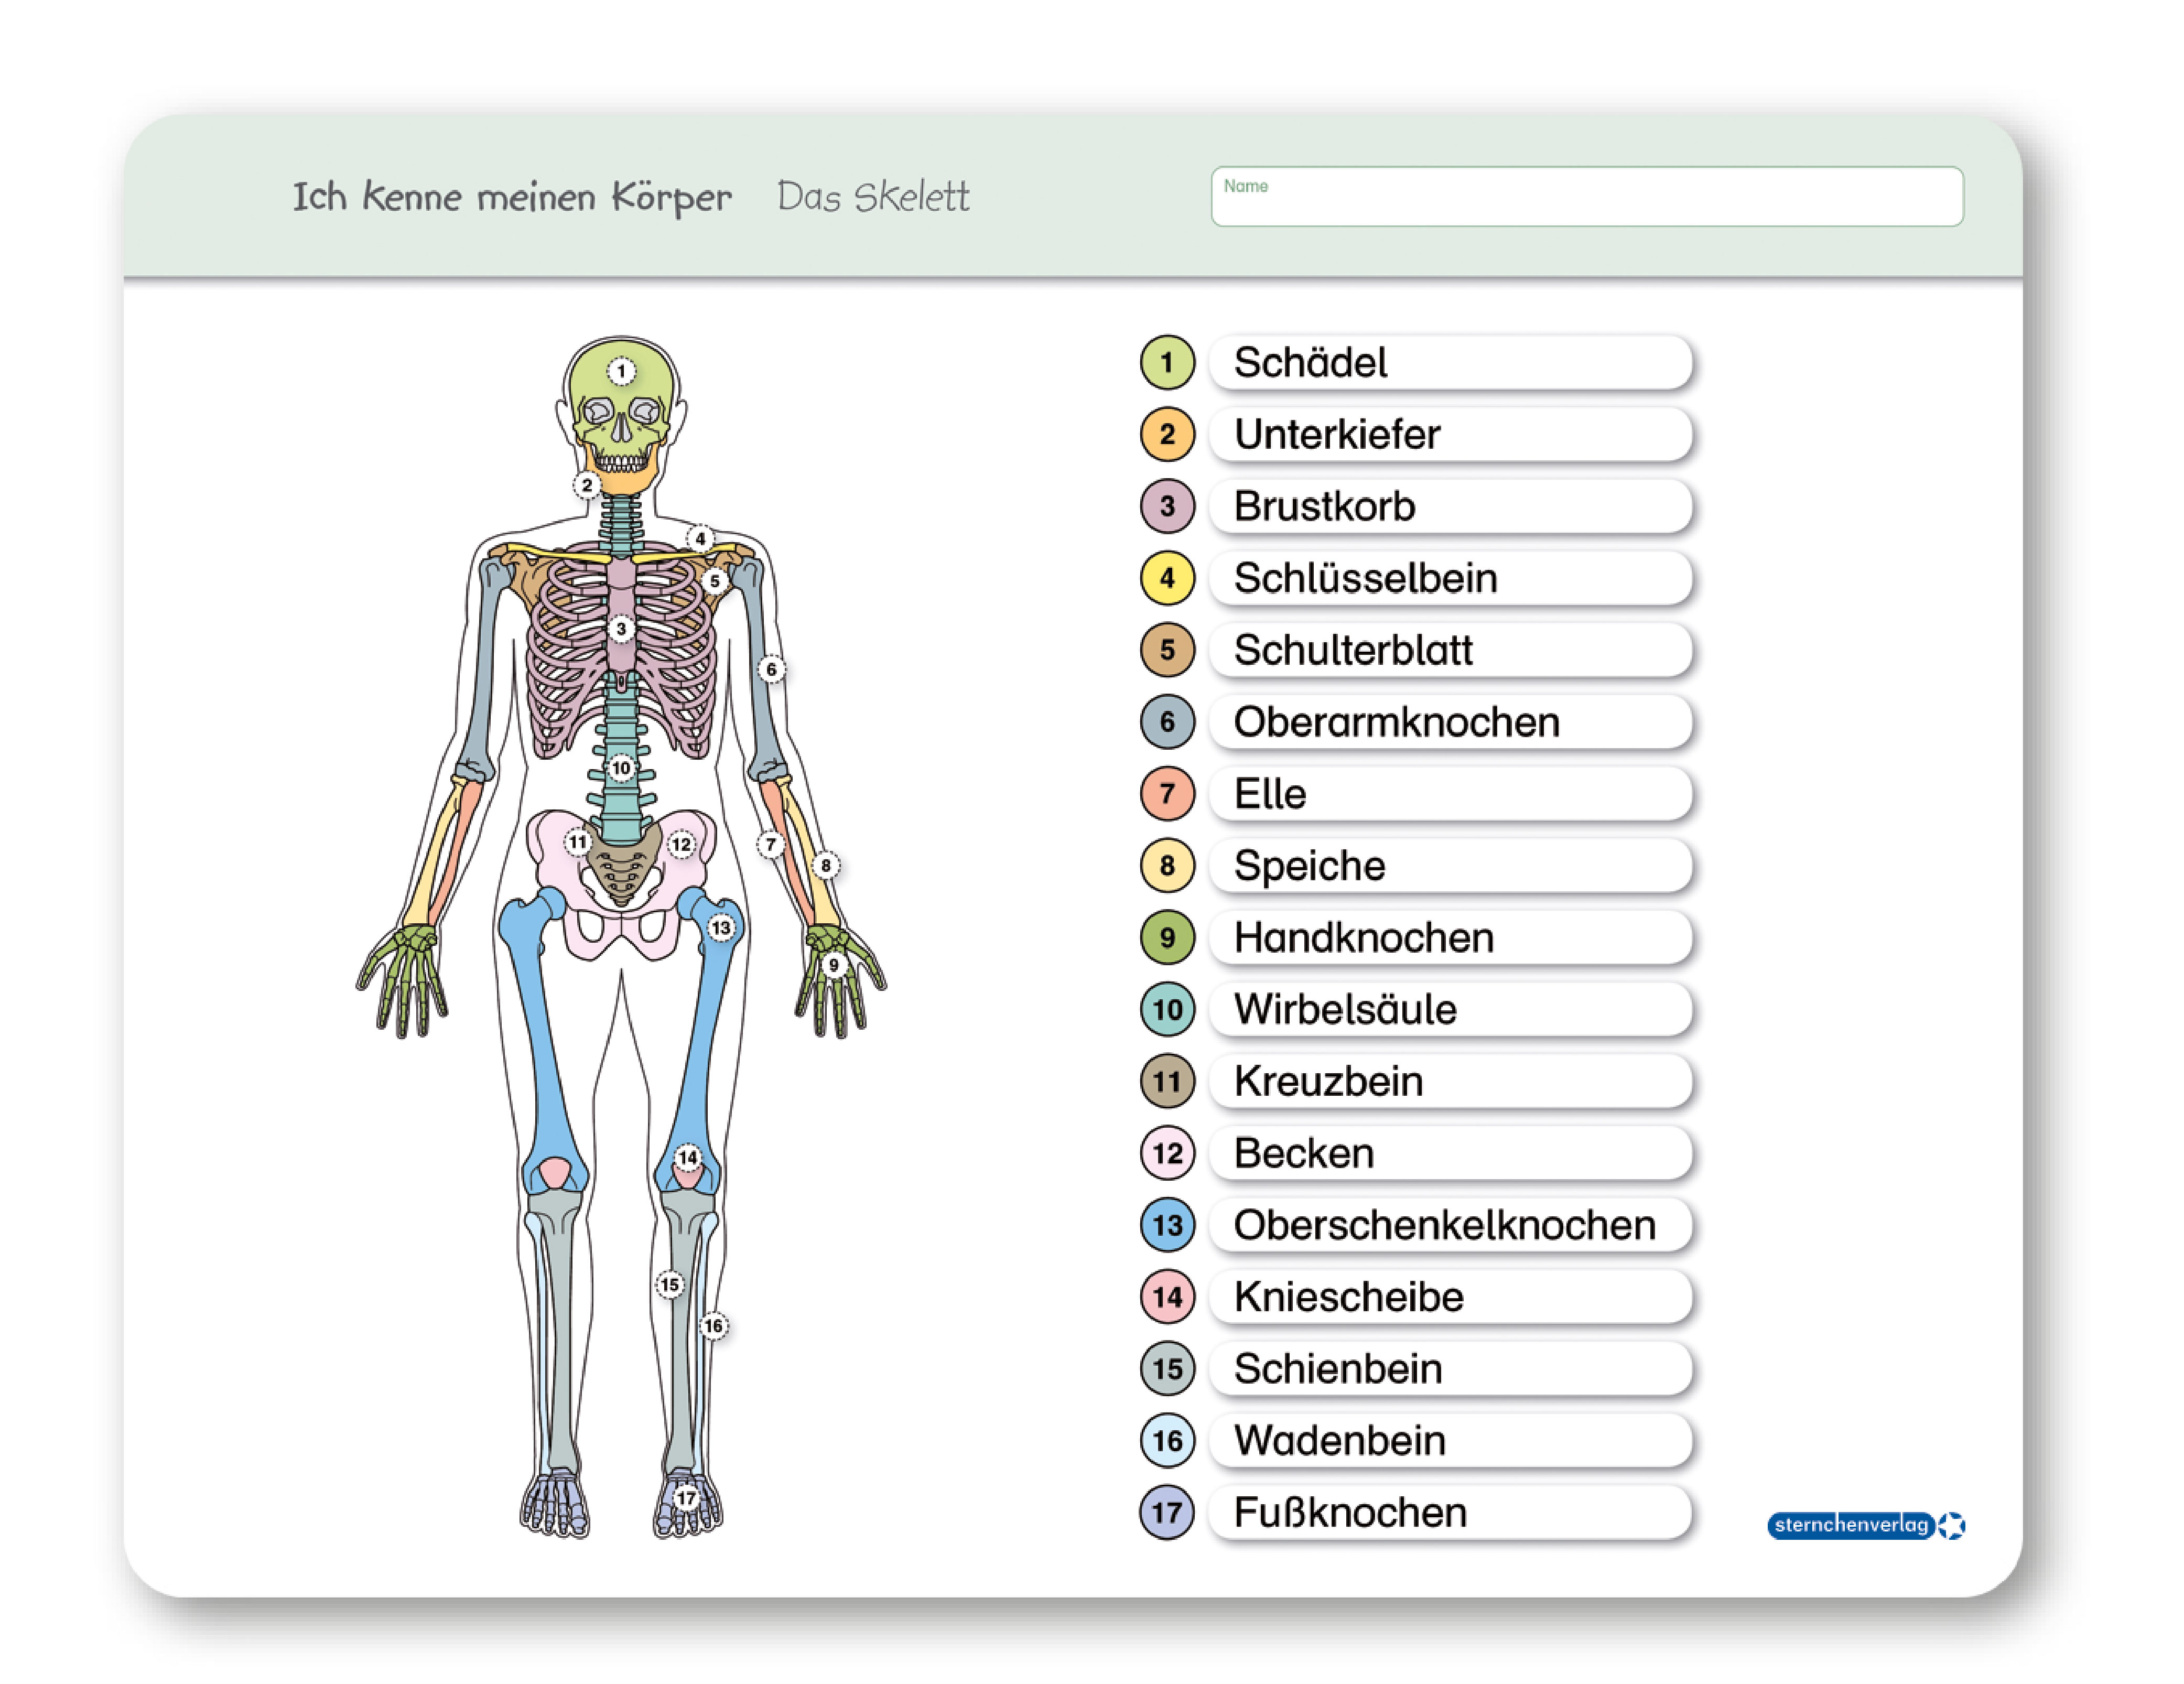Click the yellow number 4 legend circle

pyautogui.click(x=1167, y=578)
